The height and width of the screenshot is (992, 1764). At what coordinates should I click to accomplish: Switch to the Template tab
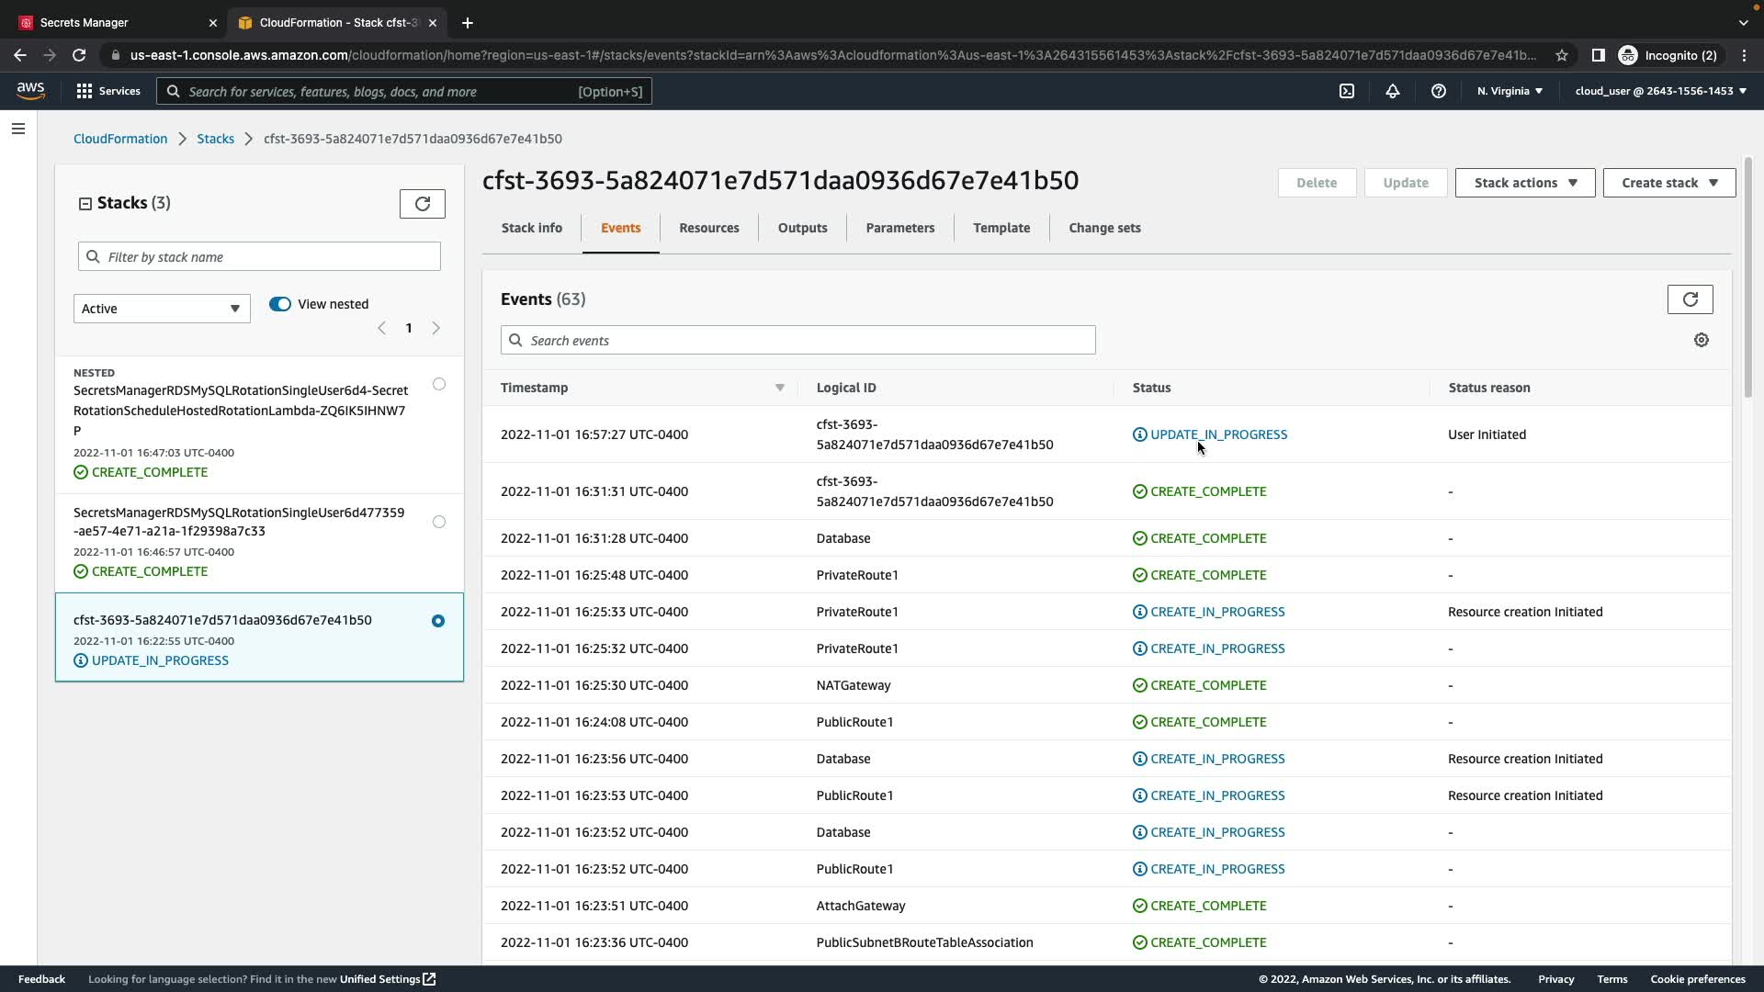tap(1001, 228)
